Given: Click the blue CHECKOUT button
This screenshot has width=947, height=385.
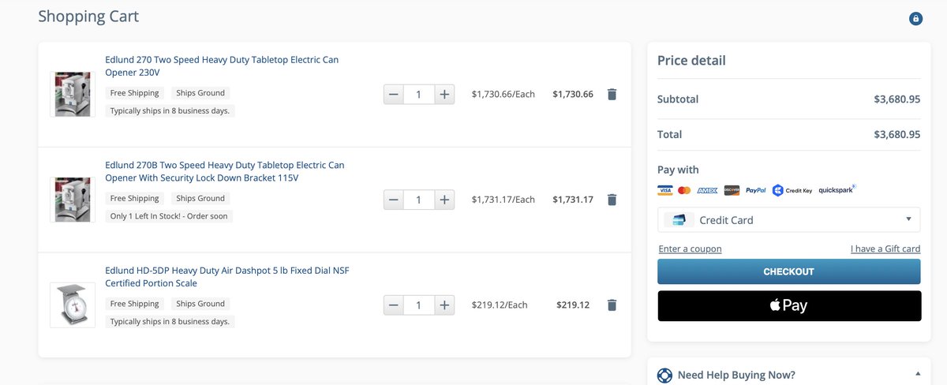Looking at the screenshot, I should click(x=789, y=271).
